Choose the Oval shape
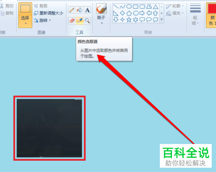 click(x=129, y=6)
